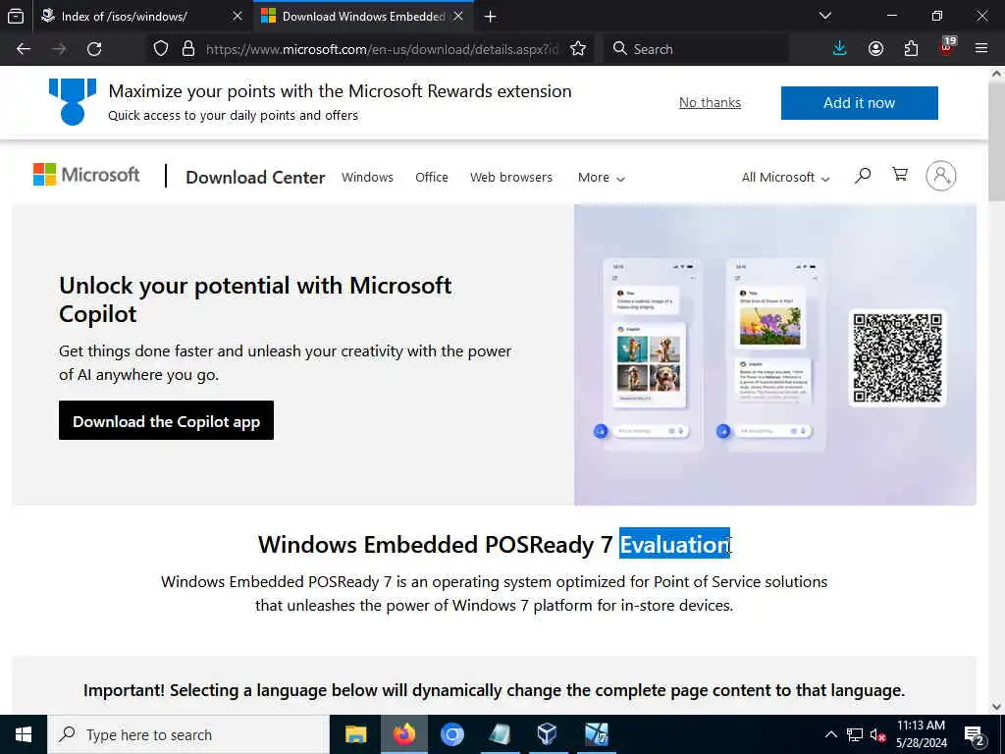The width and height of the screenshot is (1005, 754).
Task: Go back to the previous page
Action: coord(24,49)
